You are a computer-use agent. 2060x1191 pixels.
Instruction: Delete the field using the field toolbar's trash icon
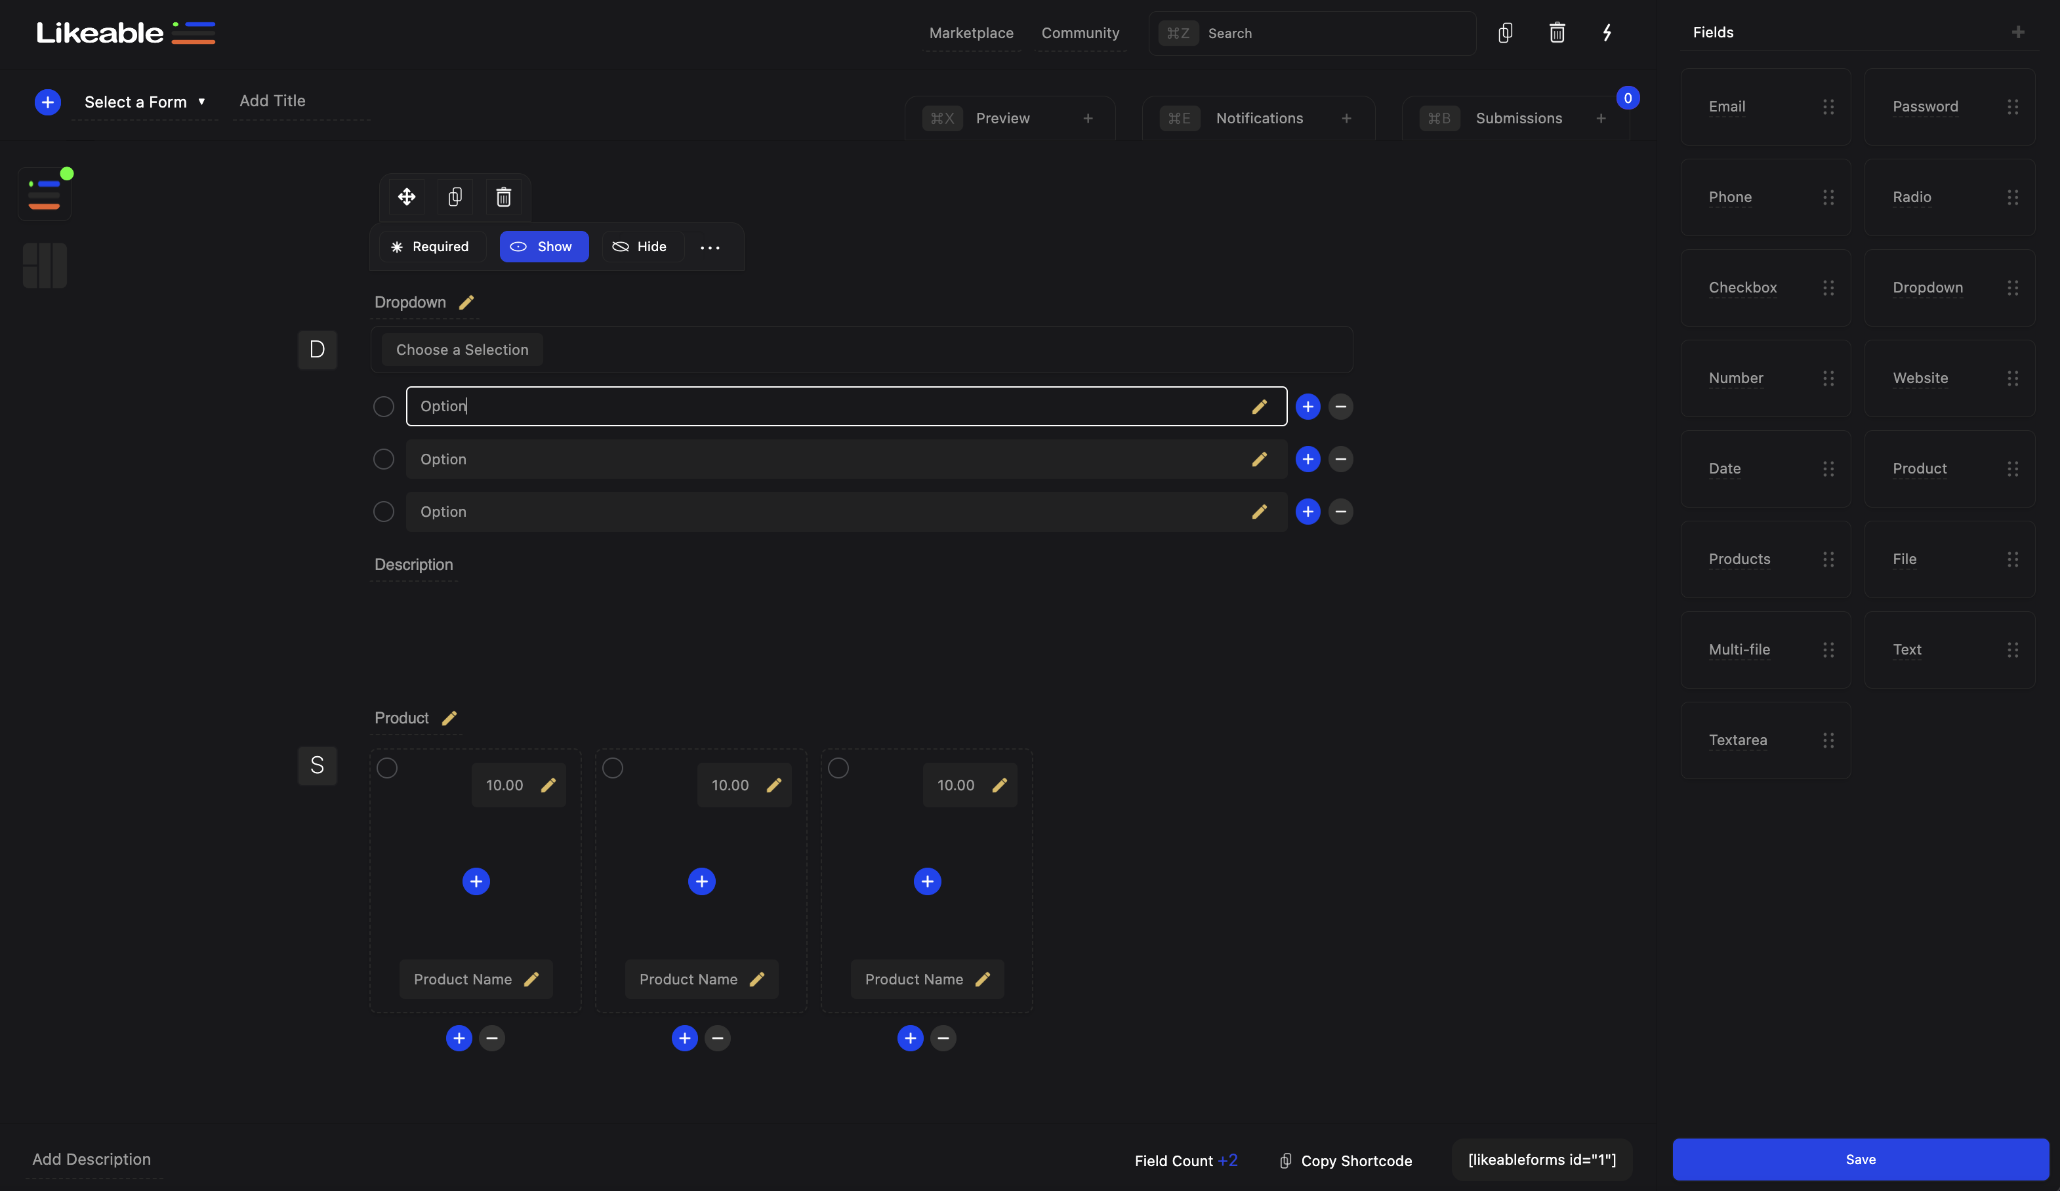(x=504, y=197)
